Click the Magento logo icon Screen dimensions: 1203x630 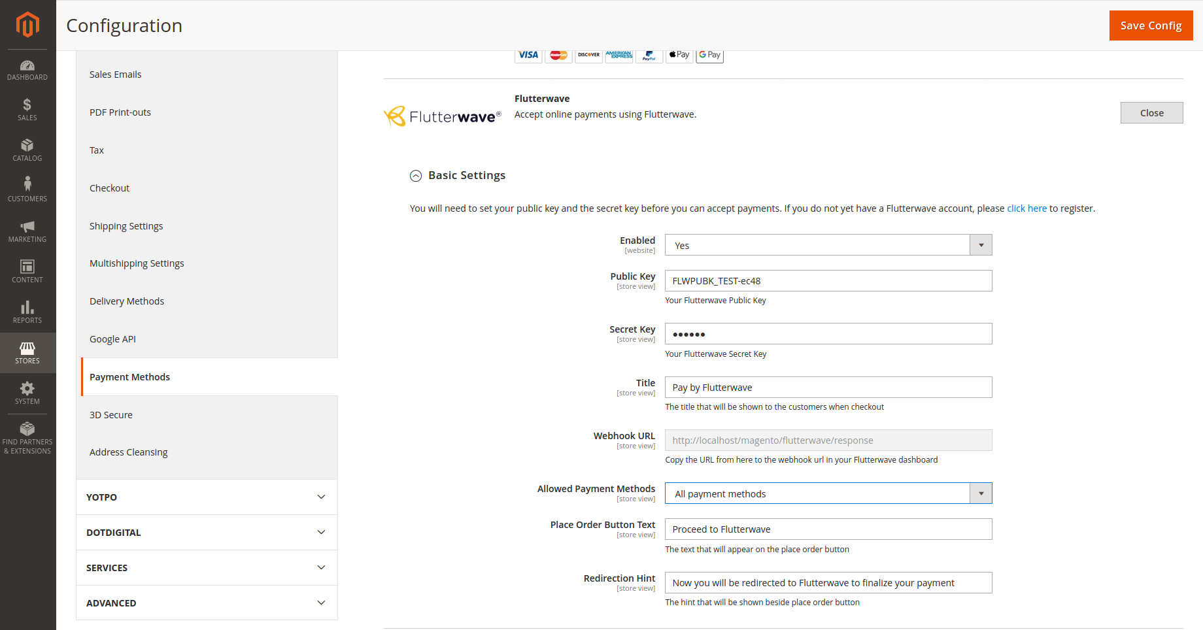coord(27,25)
